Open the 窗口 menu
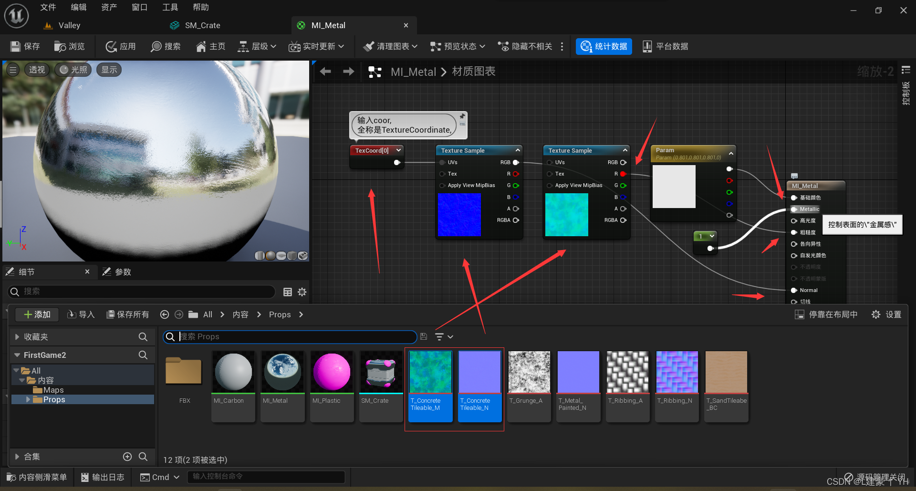Screen dimensions: 916x491 click(139, 7)
